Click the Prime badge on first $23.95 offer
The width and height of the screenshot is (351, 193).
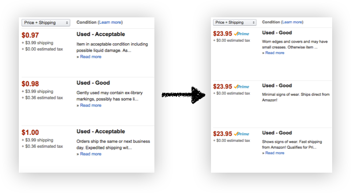tap(242, 34)
